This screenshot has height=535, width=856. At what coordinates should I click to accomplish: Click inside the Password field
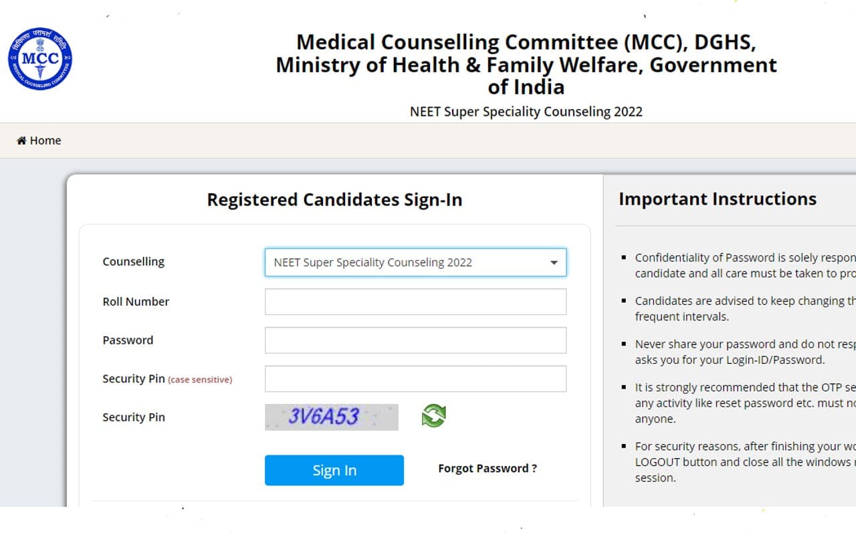tap(415, 340)
